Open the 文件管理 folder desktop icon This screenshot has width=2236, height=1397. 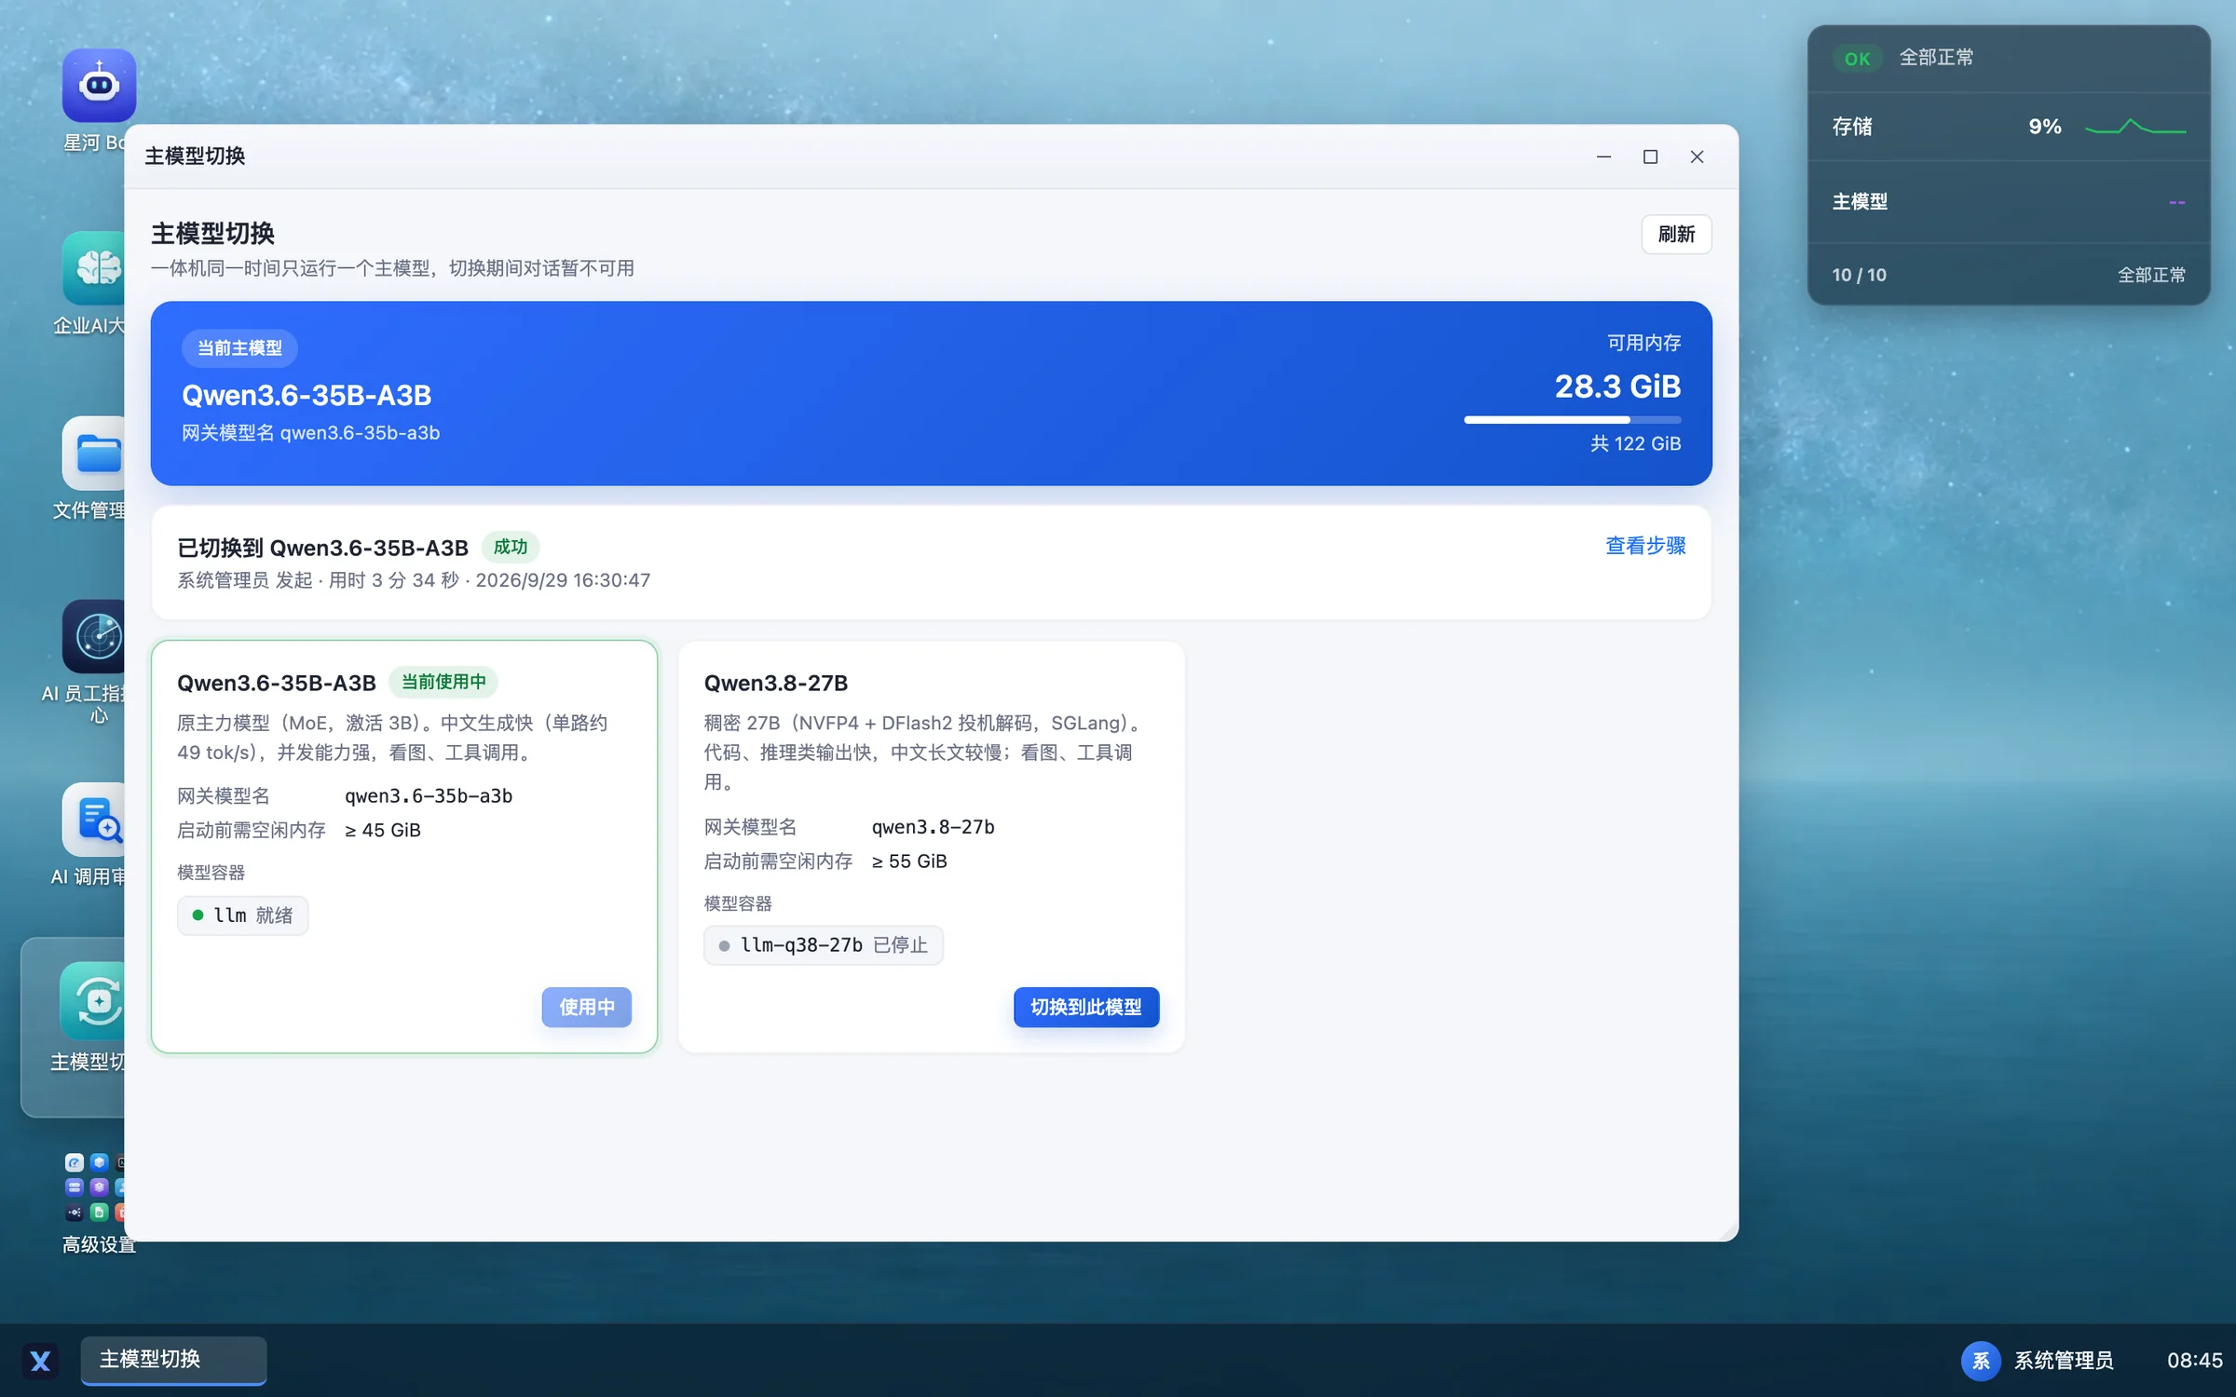(x=94, y=453)
